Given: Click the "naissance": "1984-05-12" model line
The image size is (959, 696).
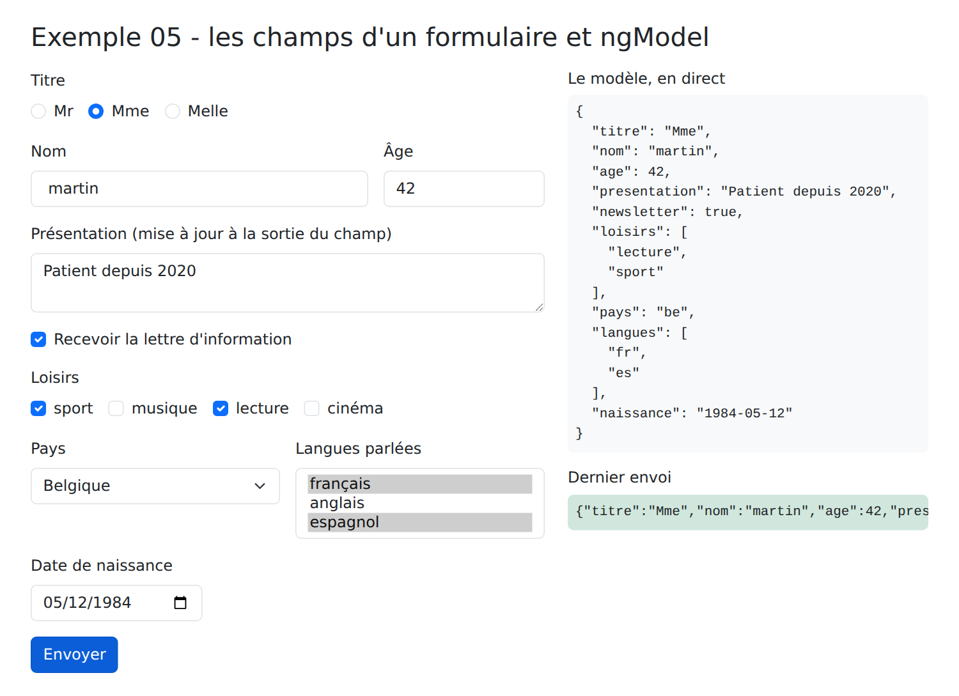Looking at the screenshot, I should (x=692, y=414).
